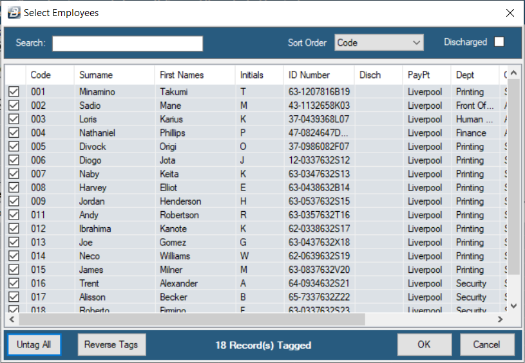Screen dimensions: 525x363
Task: Select the Dept cell 'Front Of...'
Action: pos(475,106)
